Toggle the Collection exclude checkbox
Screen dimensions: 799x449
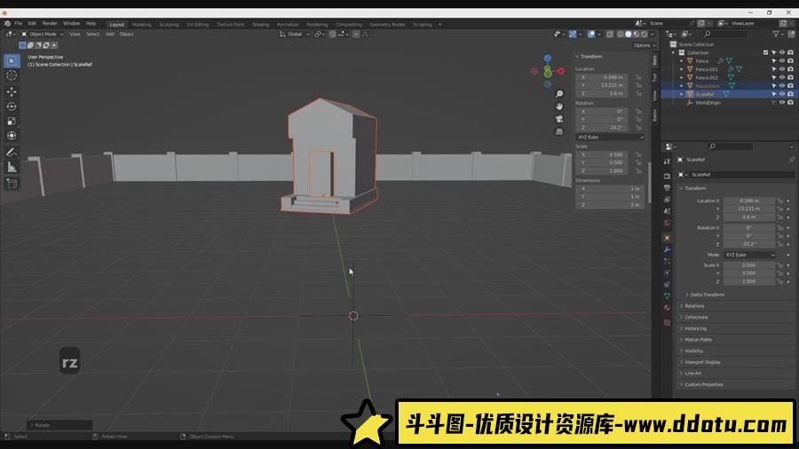point(765,52)
